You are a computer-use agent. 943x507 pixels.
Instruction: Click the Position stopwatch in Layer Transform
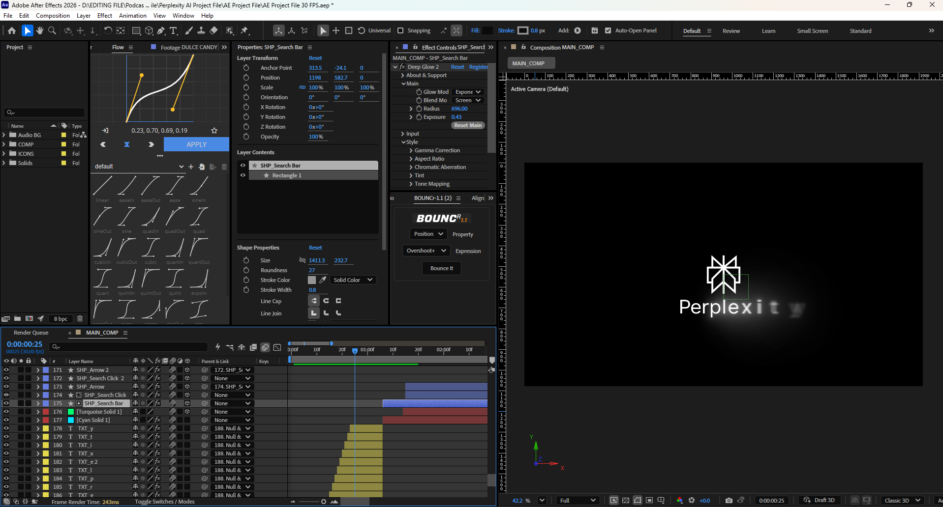point(246,78)
